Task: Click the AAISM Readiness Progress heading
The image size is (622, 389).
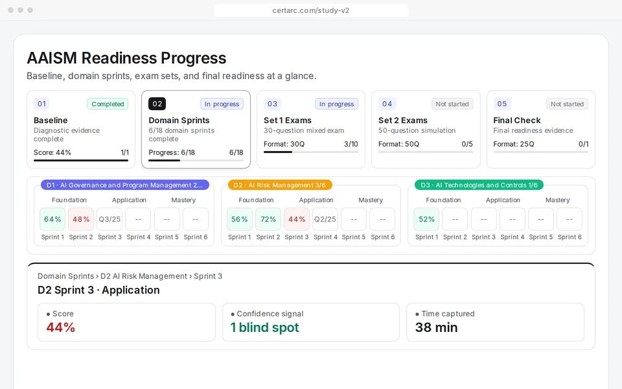Action: point(126,58)
